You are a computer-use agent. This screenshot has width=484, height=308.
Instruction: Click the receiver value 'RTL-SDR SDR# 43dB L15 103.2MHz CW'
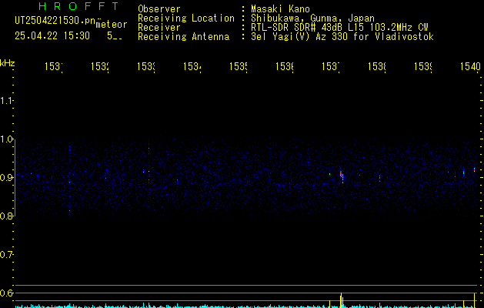(x=339, y=28)
